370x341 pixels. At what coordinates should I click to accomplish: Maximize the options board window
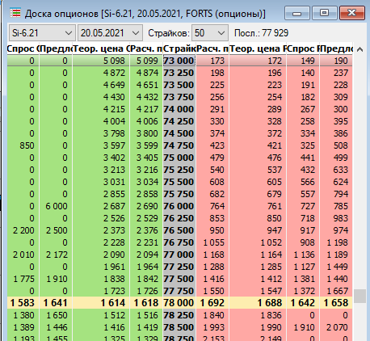tap(325, 13)
